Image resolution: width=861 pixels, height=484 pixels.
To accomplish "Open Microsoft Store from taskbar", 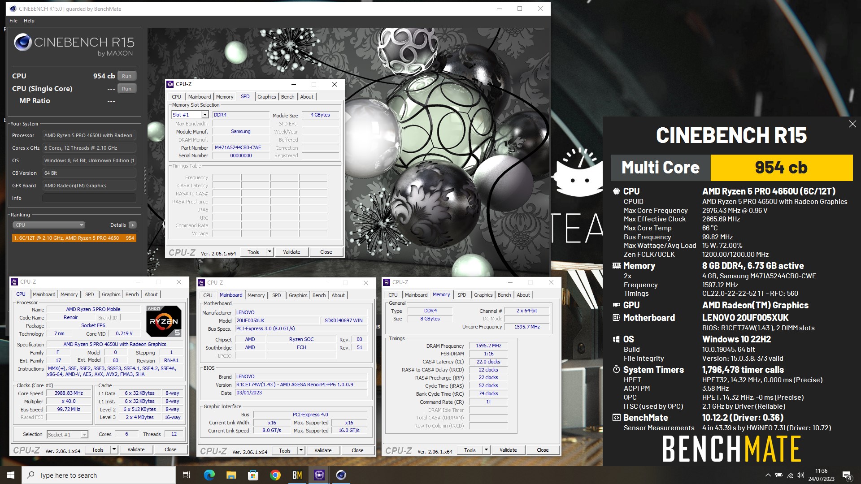I will coord(253,475).
